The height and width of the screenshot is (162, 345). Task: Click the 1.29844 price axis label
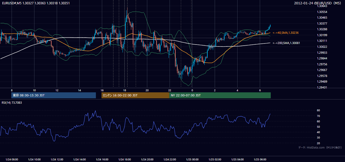(x=322, y=58)
